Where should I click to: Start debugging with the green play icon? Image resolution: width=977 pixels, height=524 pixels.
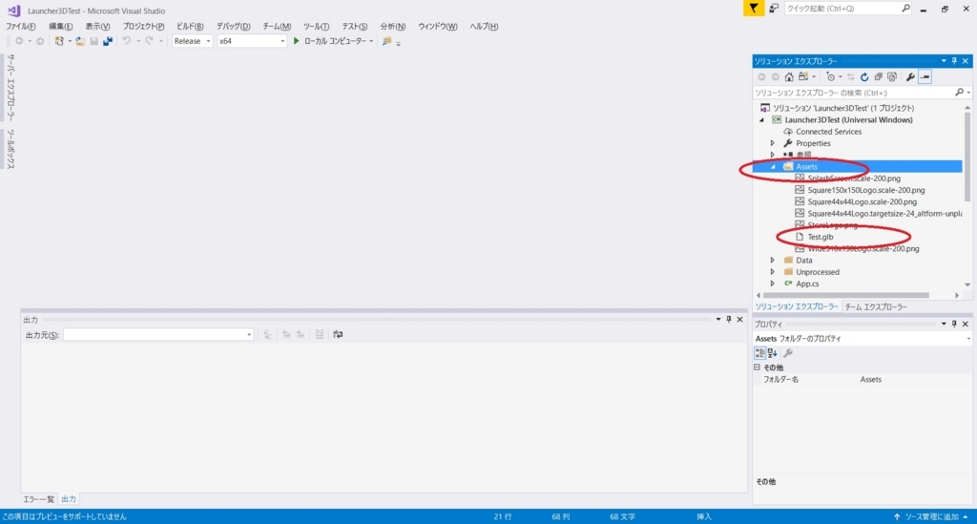tap(297, 41)
